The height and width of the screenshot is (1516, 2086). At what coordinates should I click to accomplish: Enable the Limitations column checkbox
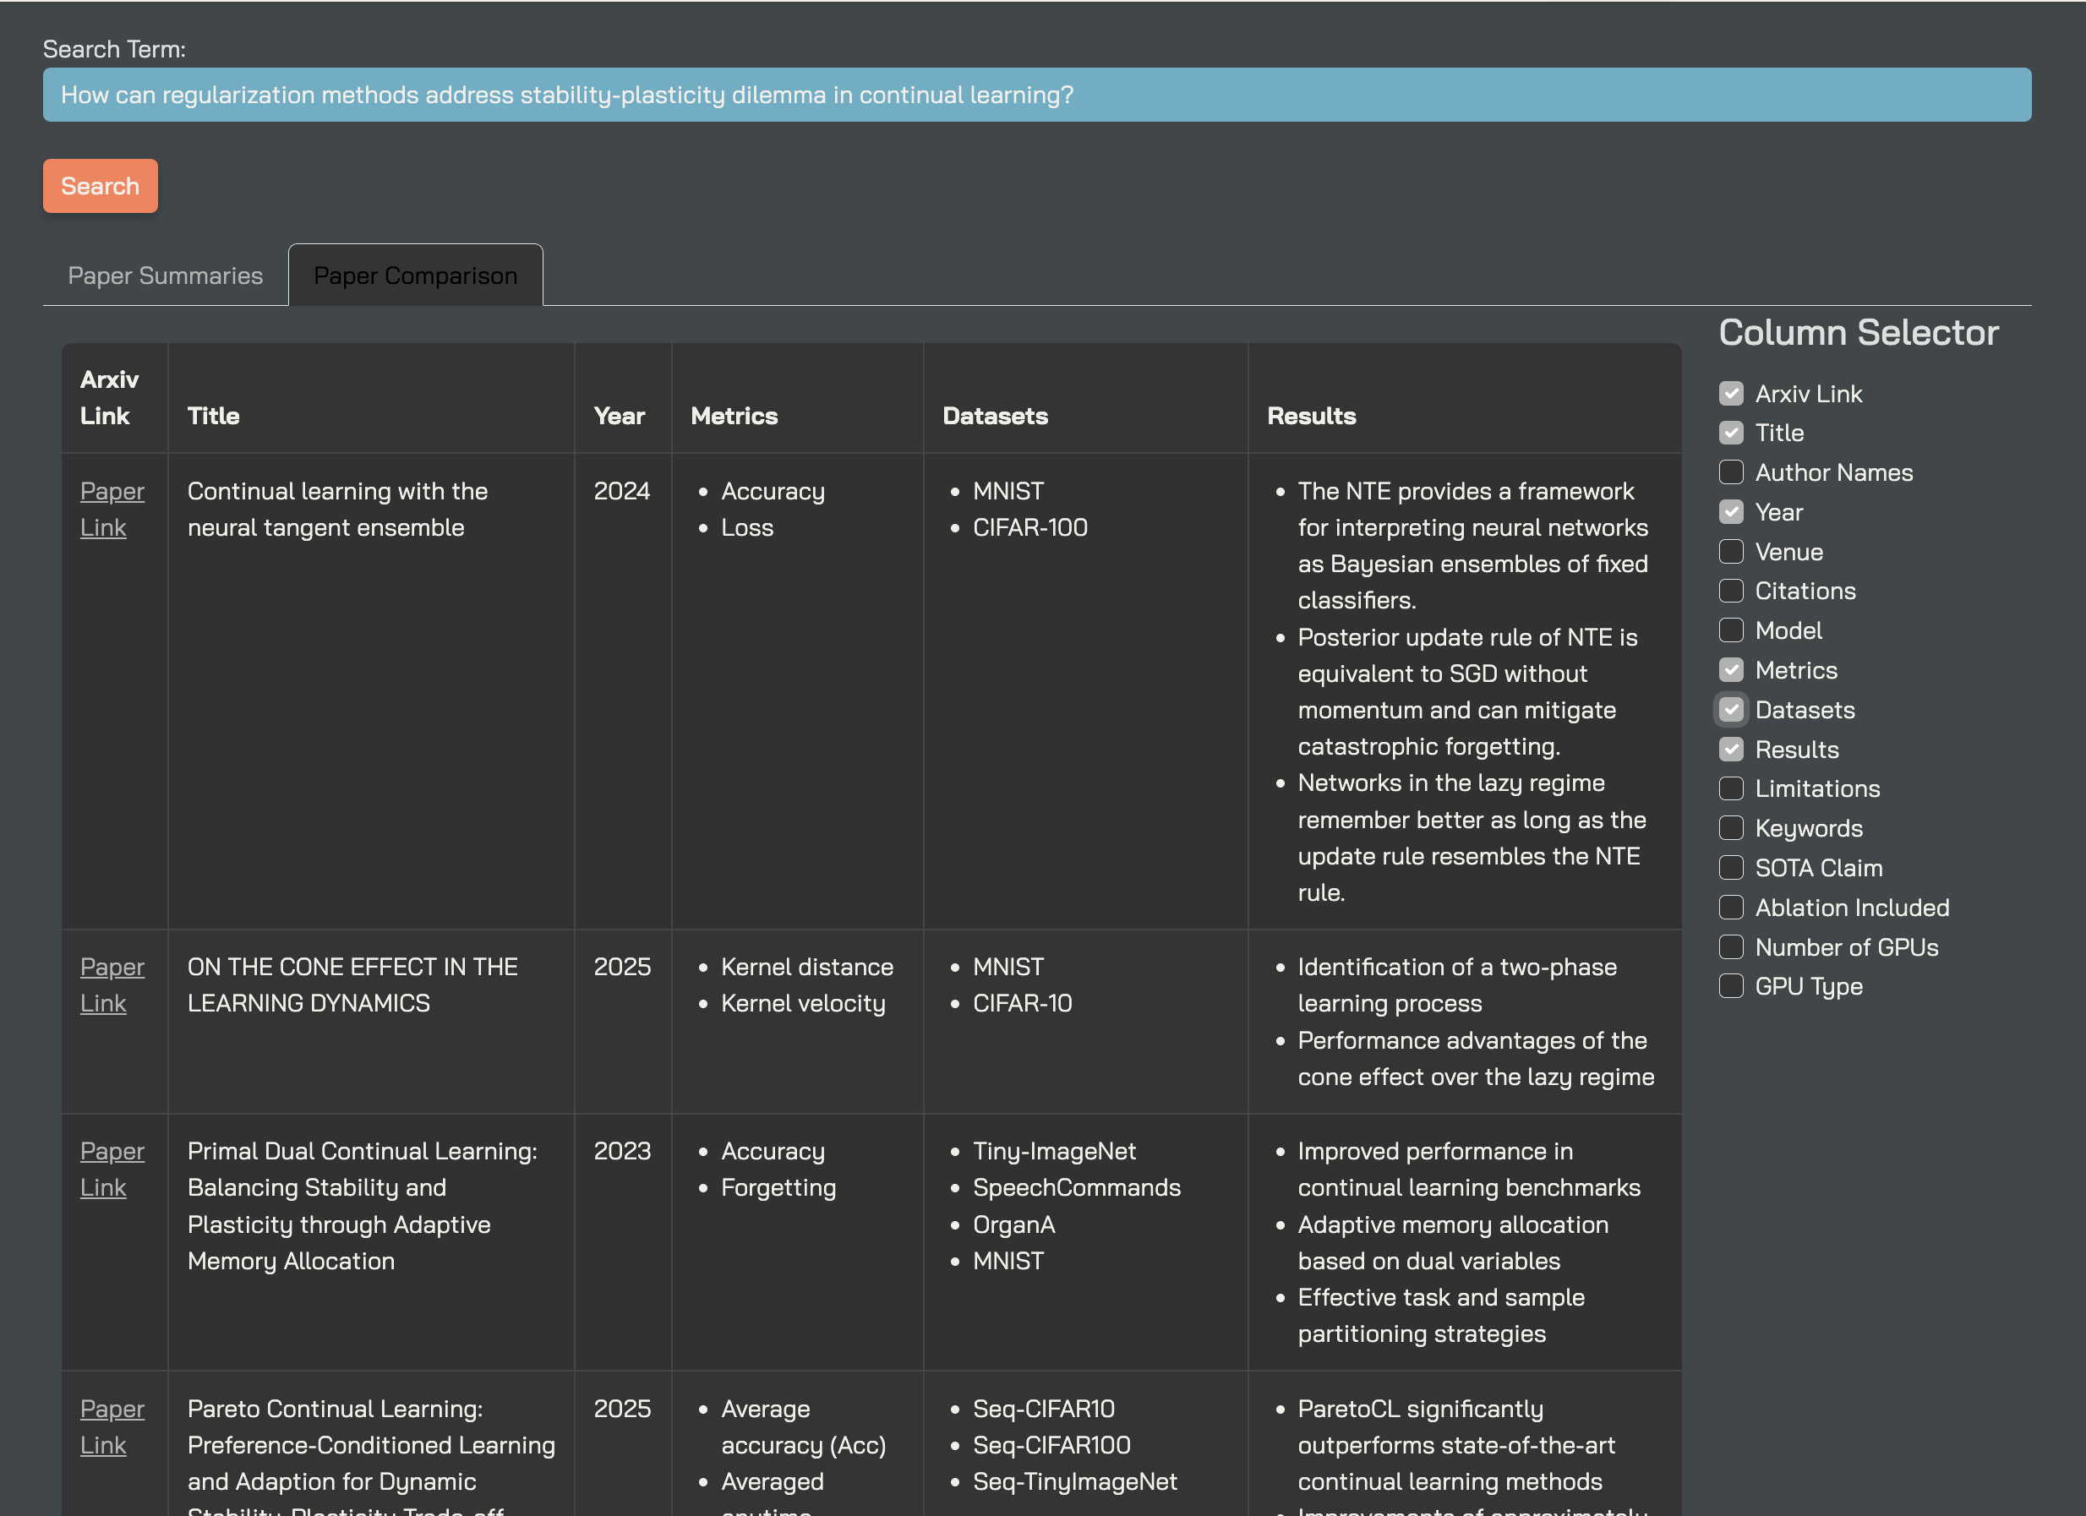(x=1731, y=788)
